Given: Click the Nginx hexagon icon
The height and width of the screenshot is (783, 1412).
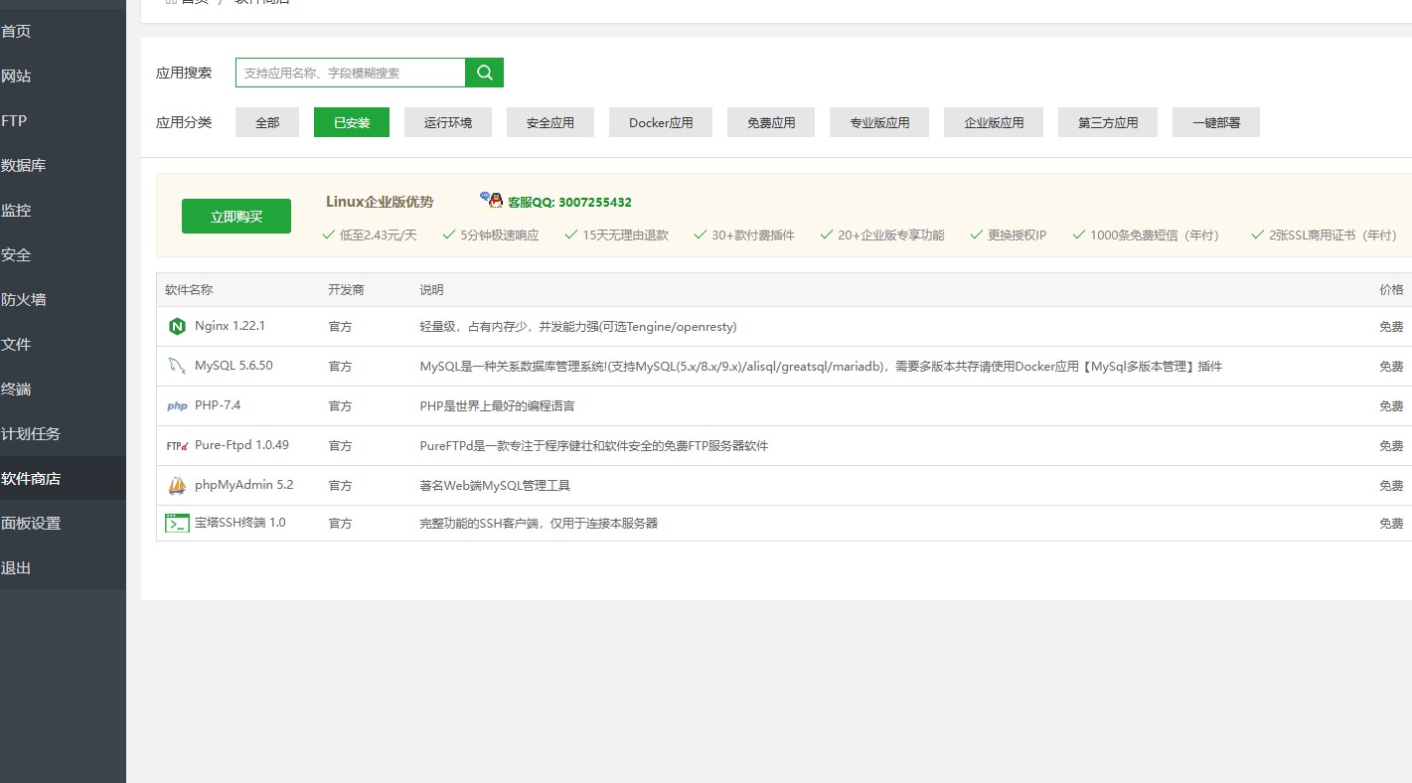Looking at the screenshot, I should coord(177,326).
